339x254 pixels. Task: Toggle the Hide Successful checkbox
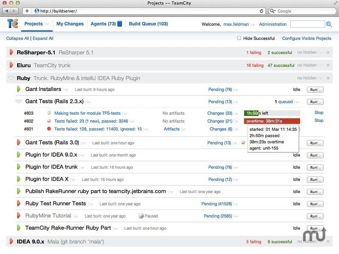[239, 38]
